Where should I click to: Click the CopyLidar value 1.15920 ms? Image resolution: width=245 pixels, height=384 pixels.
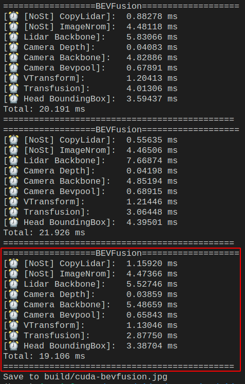(x=152, y=264)
